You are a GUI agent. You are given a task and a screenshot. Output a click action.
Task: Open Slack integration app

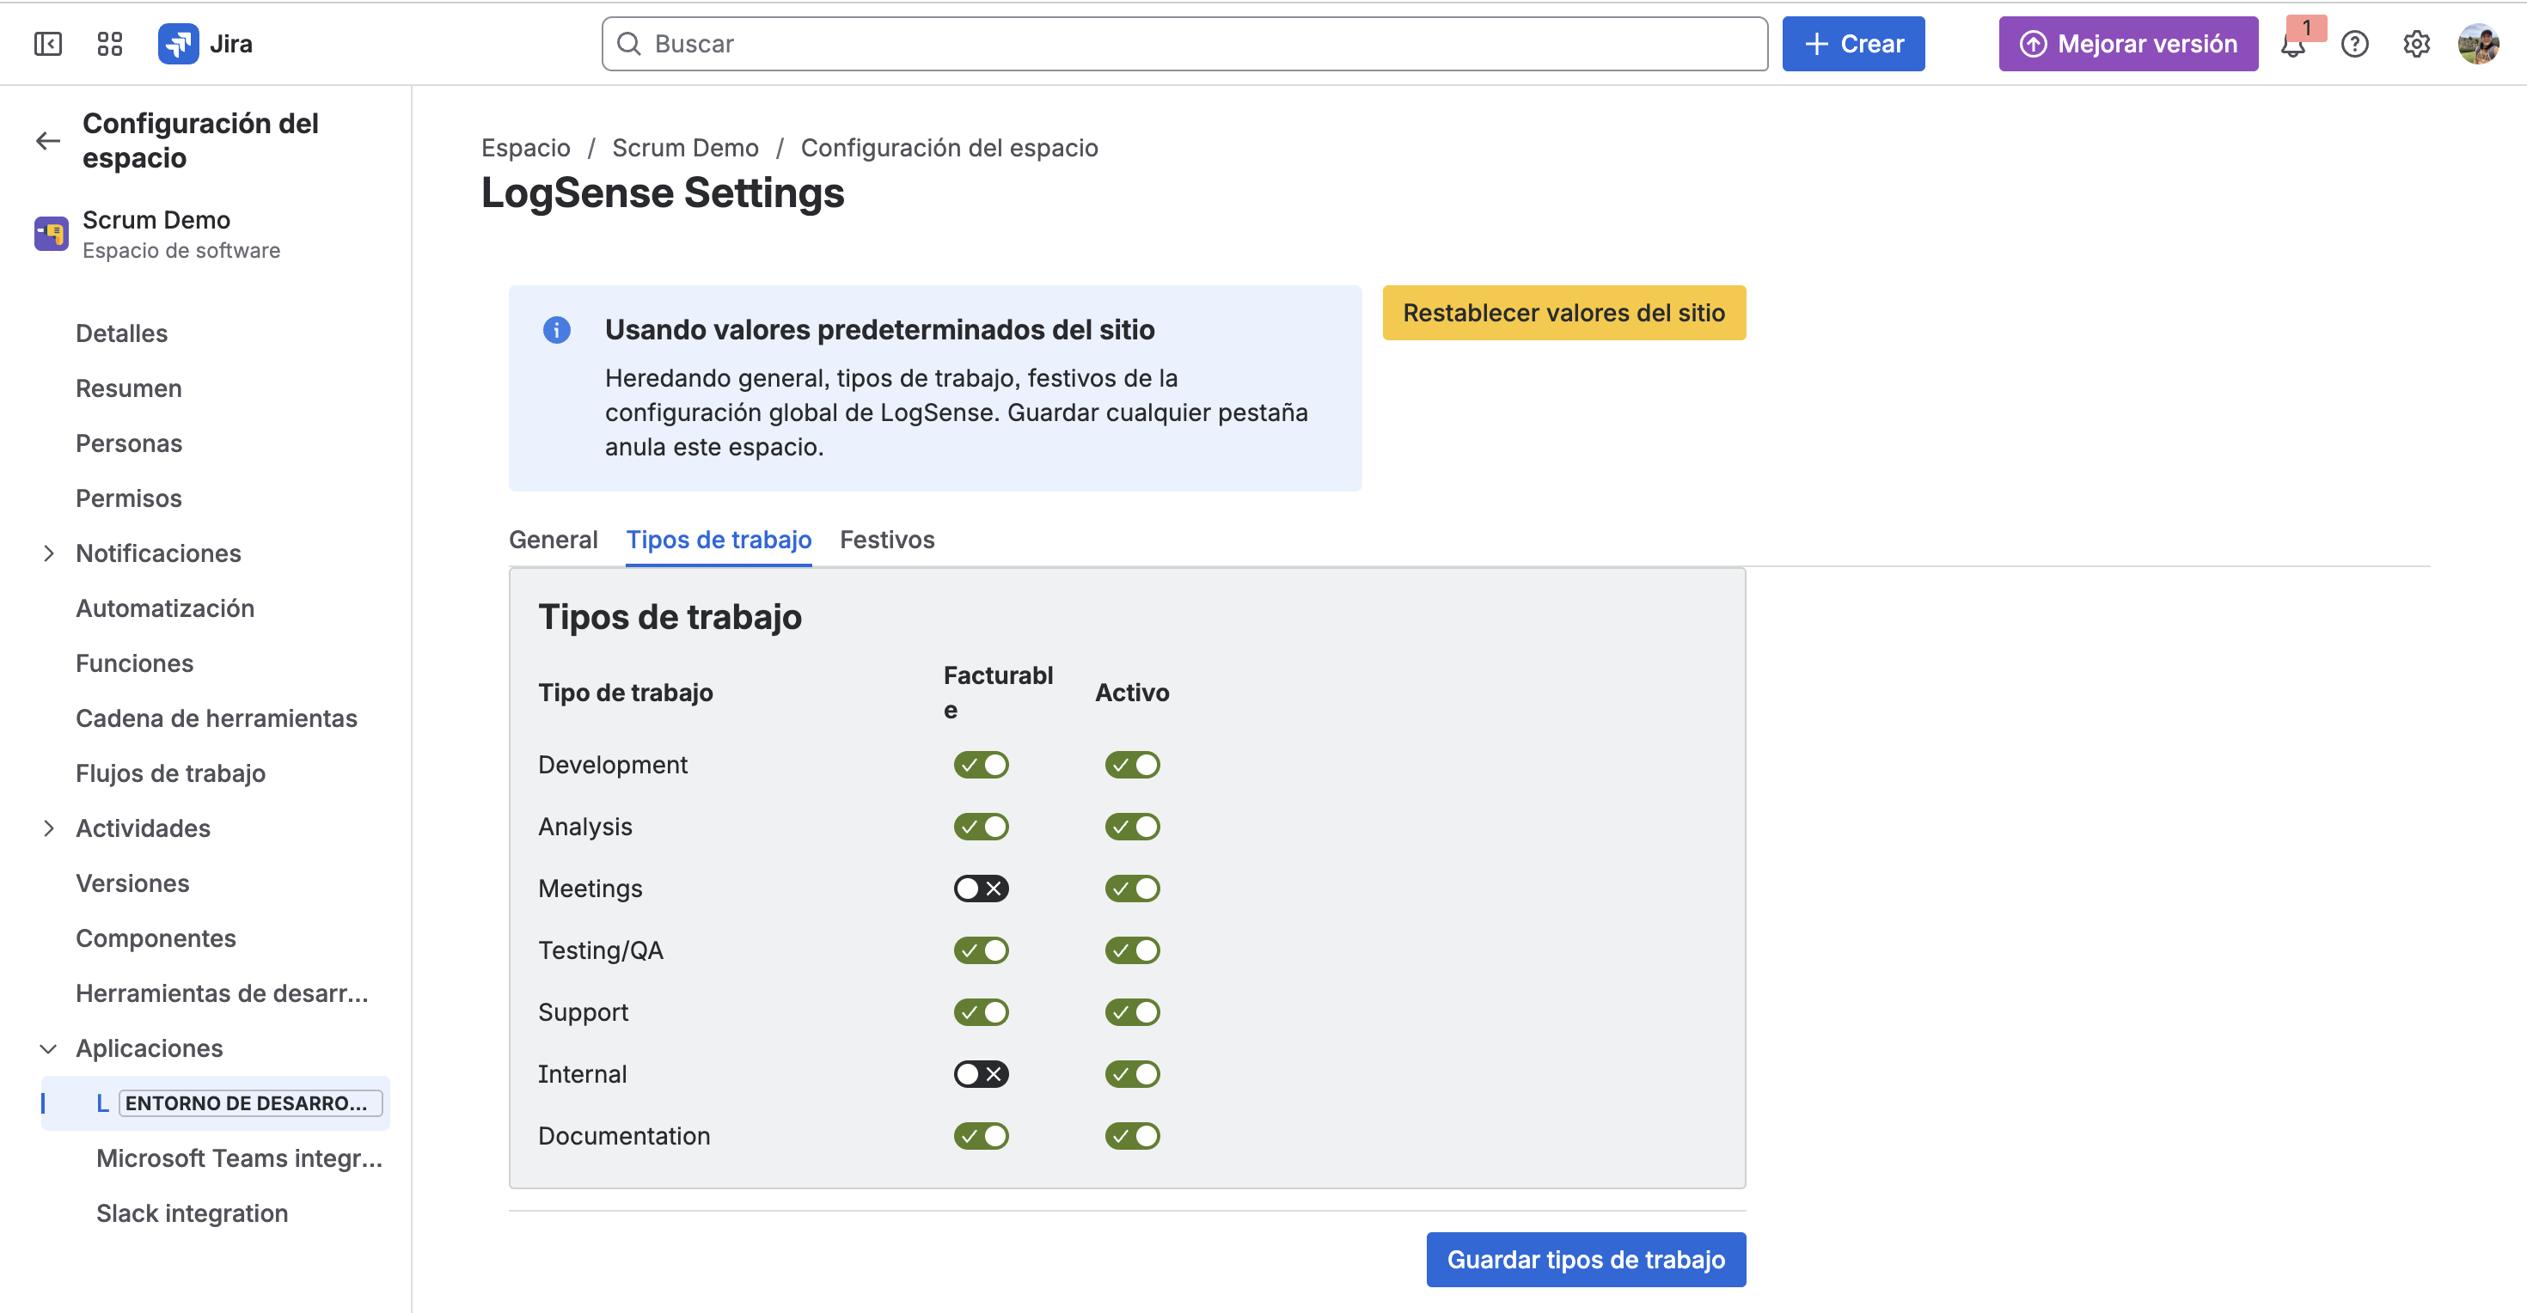(193, 1213)
